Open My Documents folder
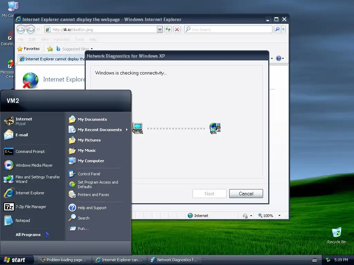The height and width of the screenshot is (265, 354). [88, 119]
